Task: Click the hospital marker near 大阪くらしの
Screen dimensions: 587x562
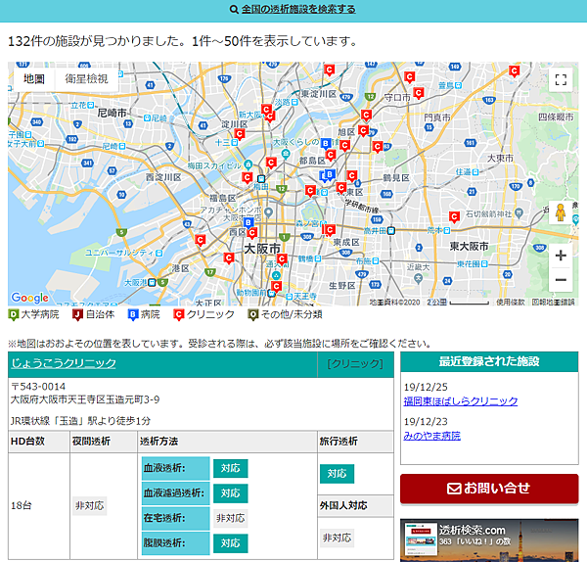Action: tap(326, 144)
